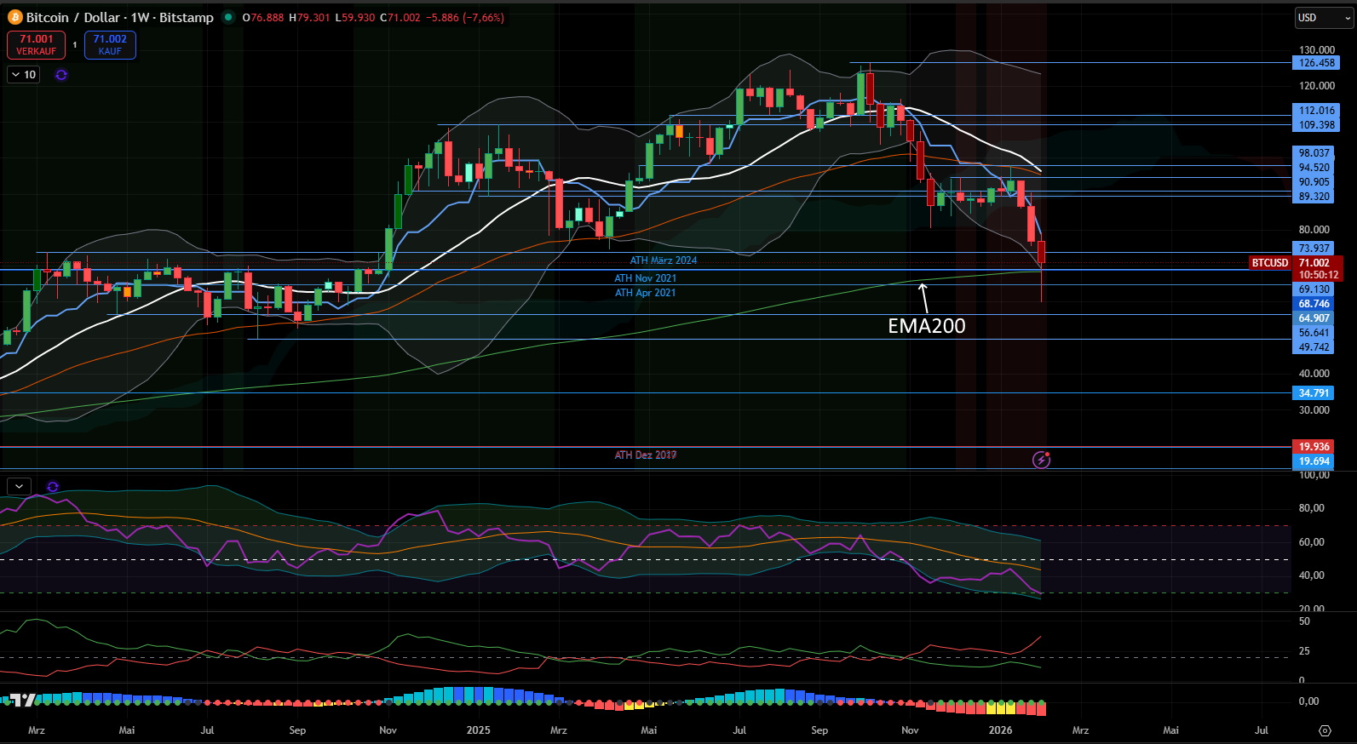Select the ATH März 2024 text label

pyautogui.click(x=663, y=260)
